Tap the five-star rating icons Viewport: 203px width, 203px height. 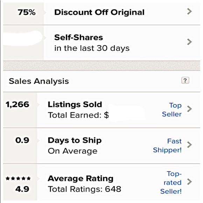(x=18, y=178)
